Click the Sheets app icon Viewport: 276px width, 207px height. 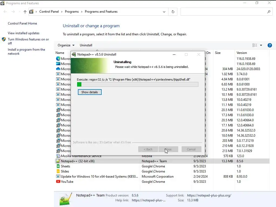tap(58, 166)
